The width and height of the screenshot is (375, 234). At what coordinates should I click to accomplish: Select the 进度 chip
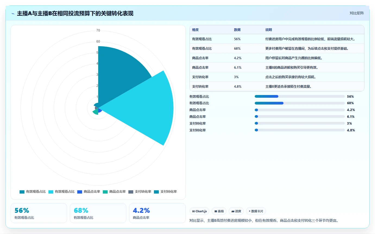pos(236,211)
